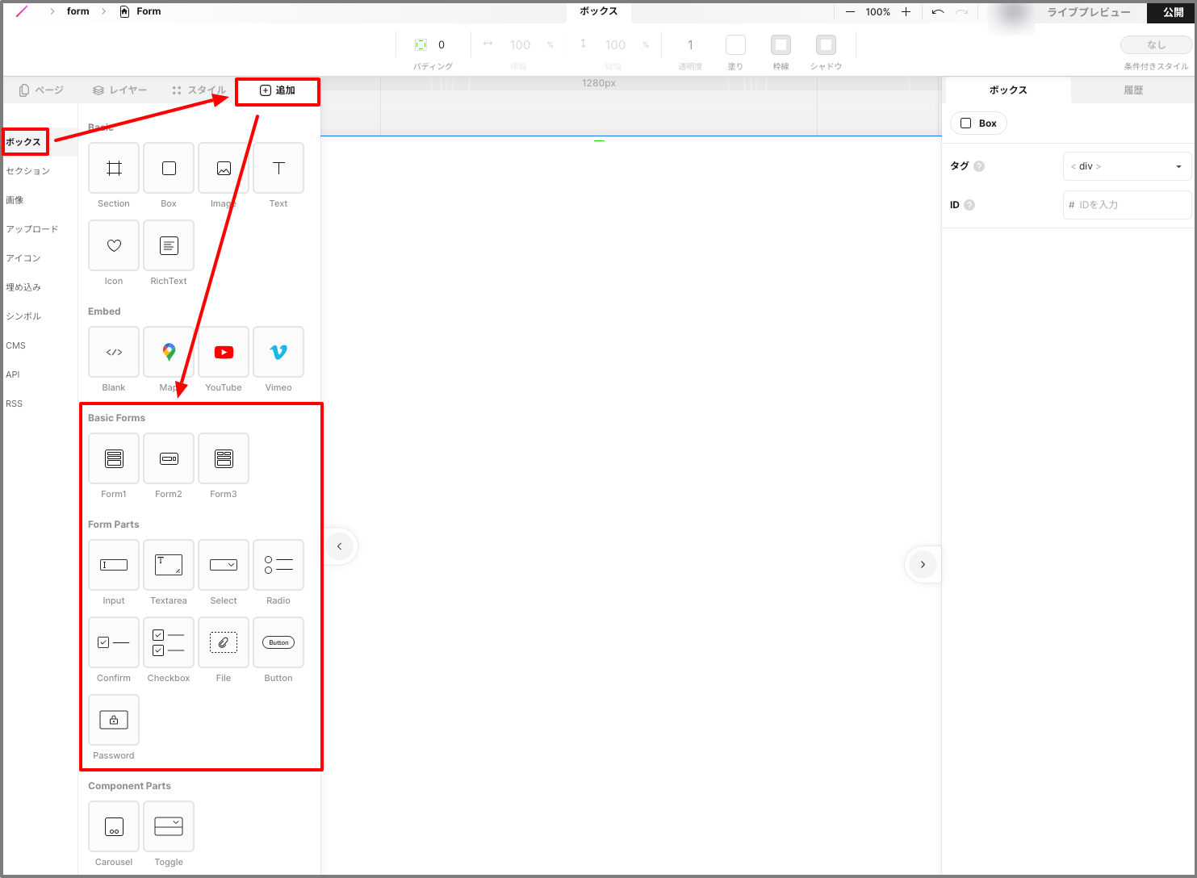Insert a Textarea form part
The image size is (1197, 878).
click(169, 565)
